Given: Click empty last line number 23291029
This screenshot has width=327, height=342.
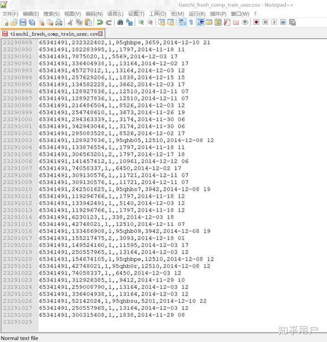Looking at the screenshot, I should point(17,322).
